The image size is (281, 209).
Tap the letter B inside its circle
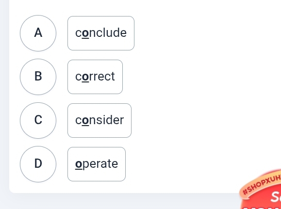pos(38,77)
